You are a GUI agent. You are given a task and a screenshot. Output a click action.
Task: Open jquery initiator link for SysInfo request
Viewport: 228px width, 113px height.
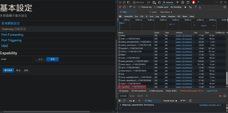[x=184, y=48]
